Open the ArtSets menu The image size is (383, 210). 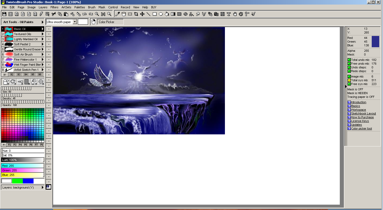tap(66, 7)
